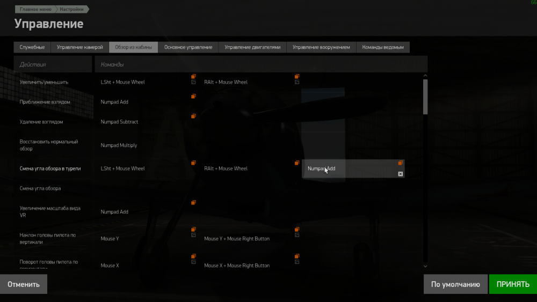Click gray axis icon beside Mouse X + Mouse Right Button
This screenshot has width=537, height=302.
tap(297, 262)
